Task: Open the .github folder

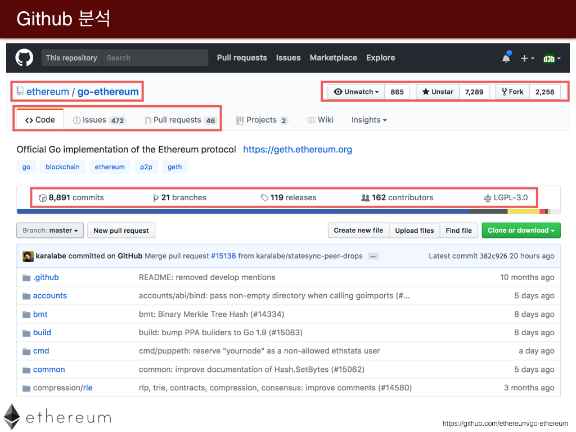Action: [x=46, y=277]
